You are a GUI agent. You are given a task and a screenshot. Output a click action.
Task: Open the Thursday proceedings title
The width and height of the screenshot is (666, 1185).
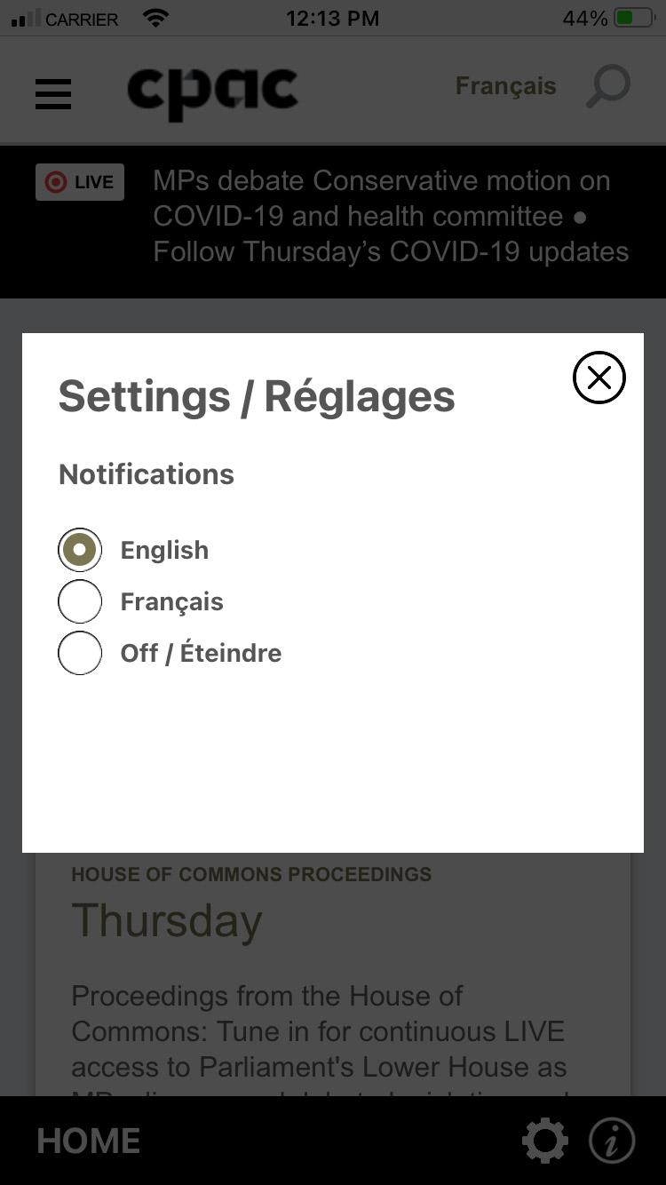pyautogui.click(x=167, y=920)
